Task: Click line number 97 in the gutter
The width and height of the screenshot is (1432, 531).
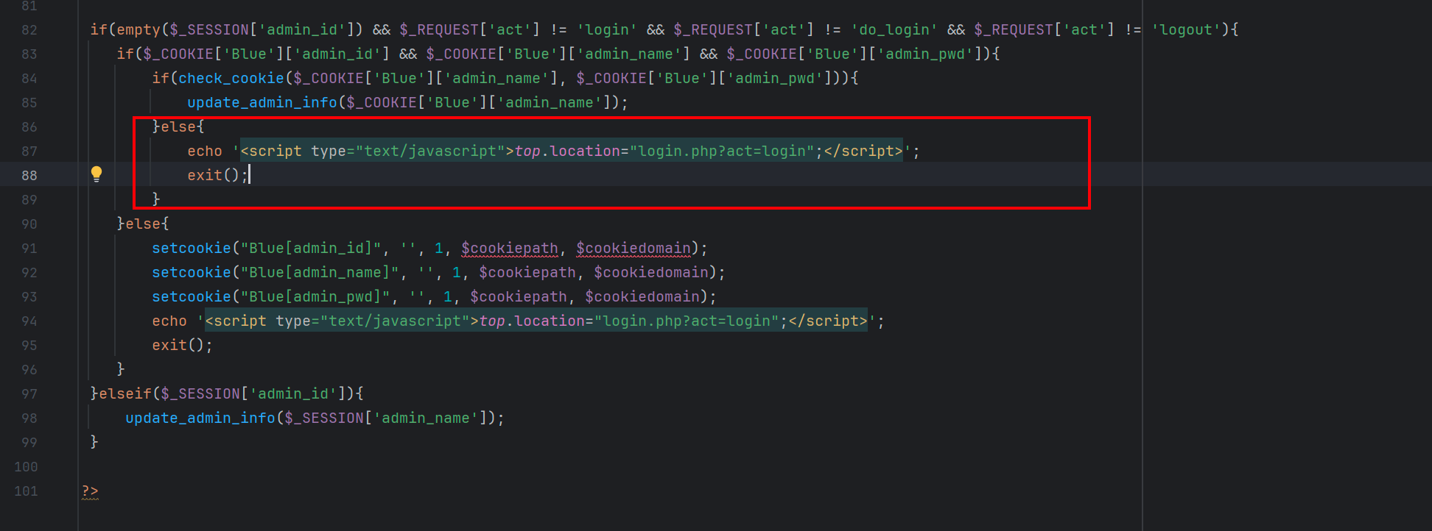Action: pos(29,394)
